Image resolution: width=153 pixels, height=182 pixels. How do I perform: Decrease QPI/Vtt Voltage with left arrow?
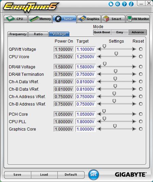(x=99, y=49)
